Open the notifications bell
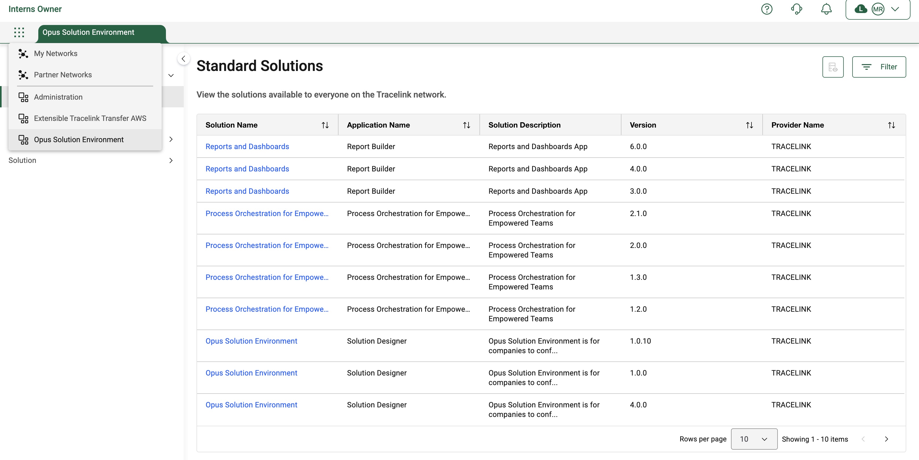This screenshot has height=460, width=919. [x=826, y=9]
